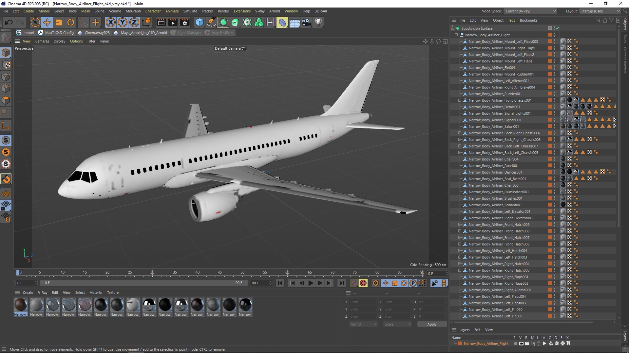Open the World coordinate mode dropdown
The image size is (629, 353).
click(363, 324)
